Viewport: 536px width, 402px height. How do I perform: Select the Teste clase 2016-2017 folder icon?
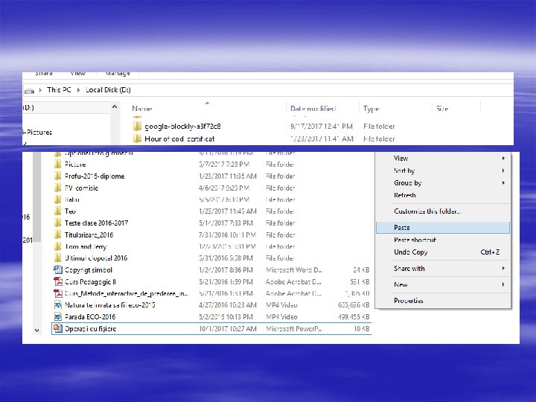tap(58, 223)
